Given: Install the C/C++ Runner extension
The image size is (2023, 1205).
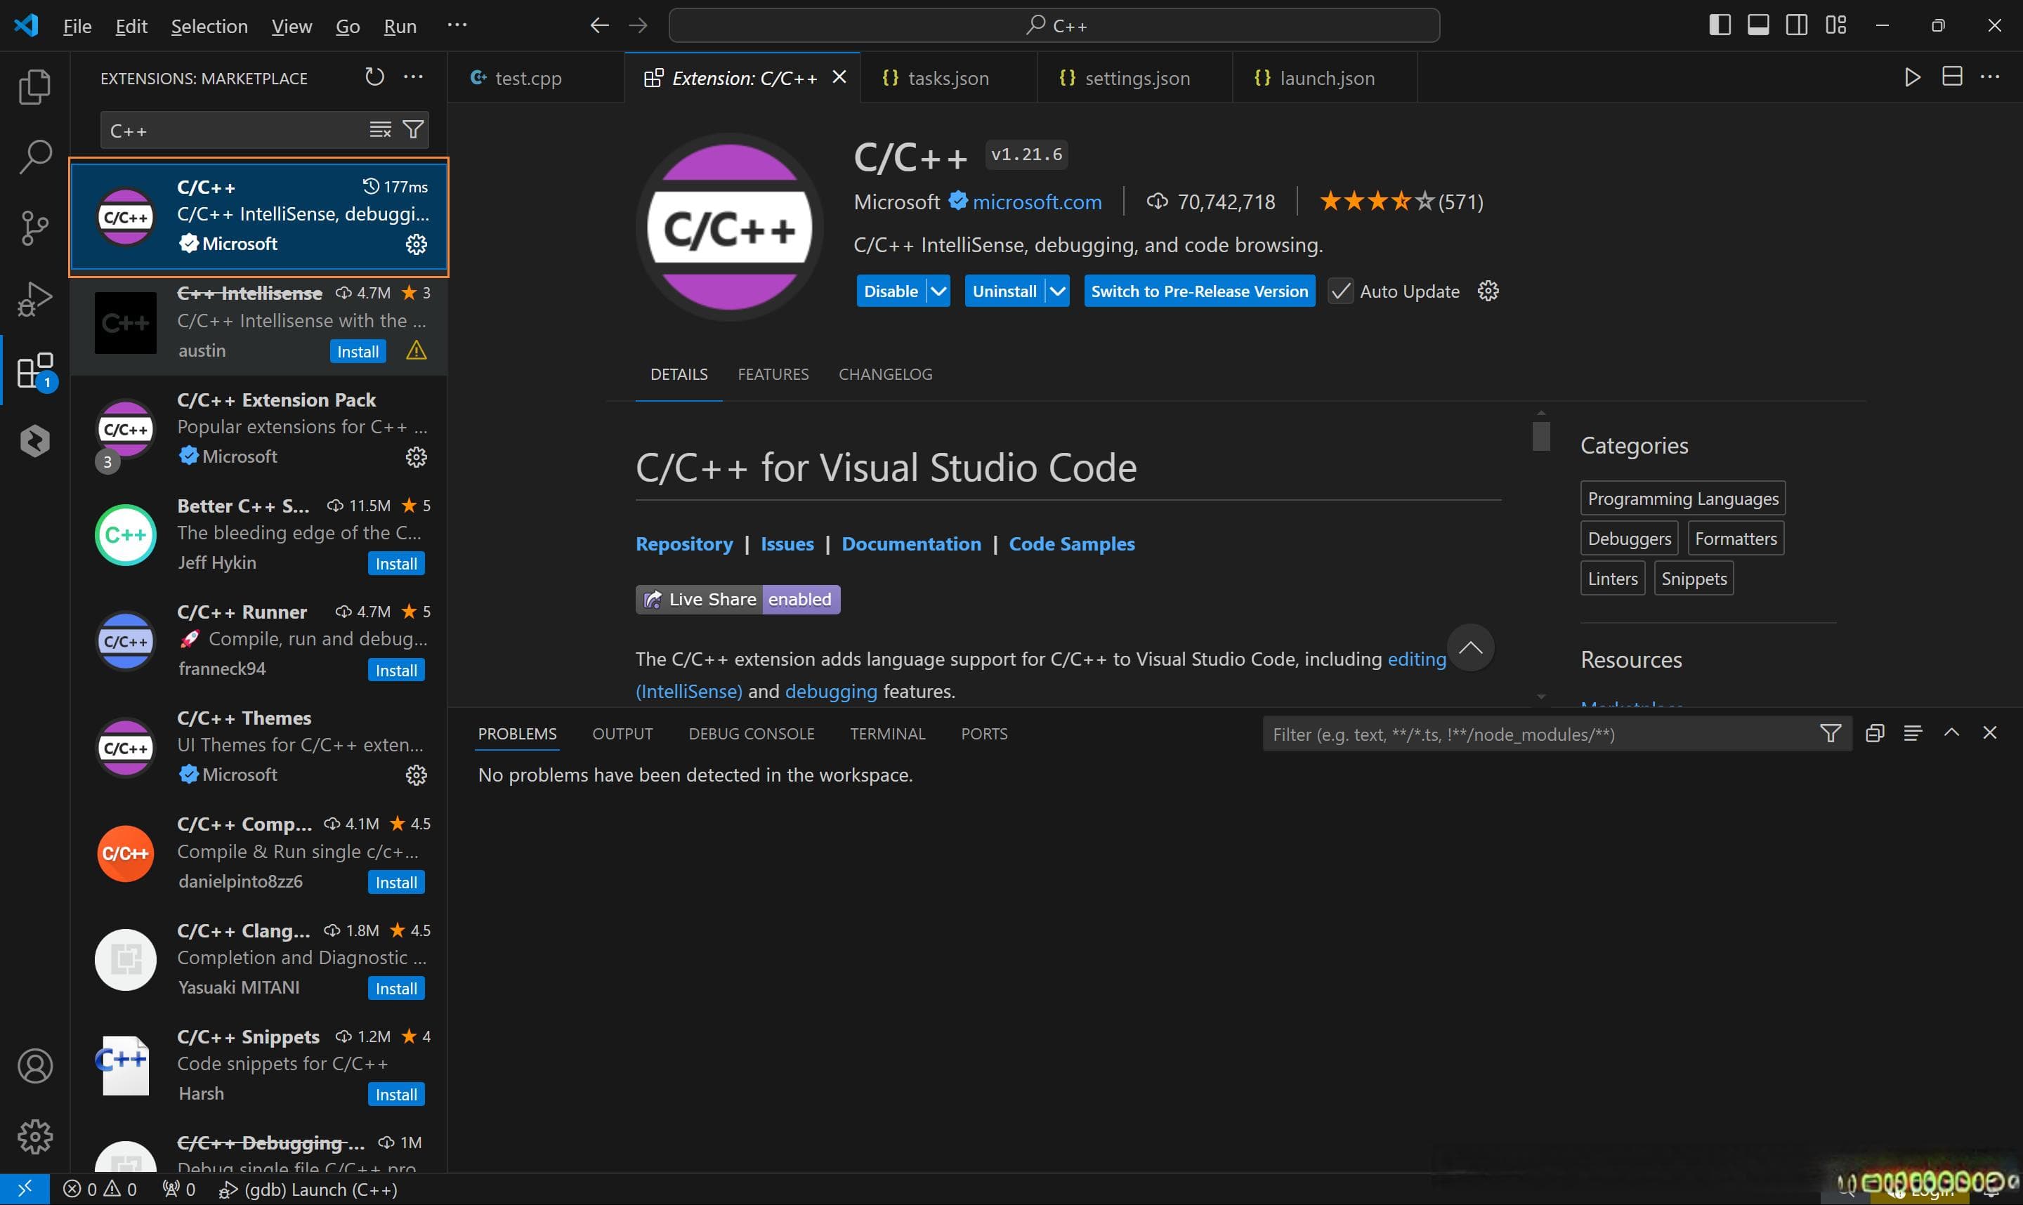Looking at the screenshot, I should (396, 670).
